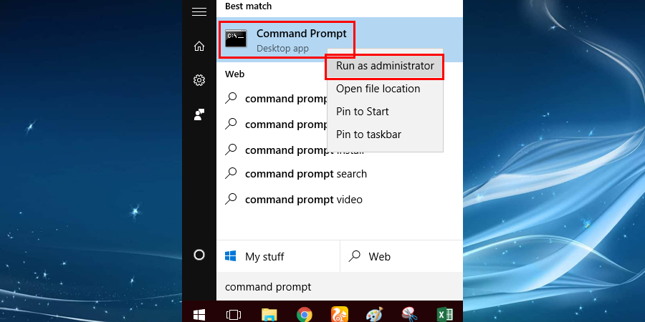Go to Home icon in sidebar

pos(199,47)
